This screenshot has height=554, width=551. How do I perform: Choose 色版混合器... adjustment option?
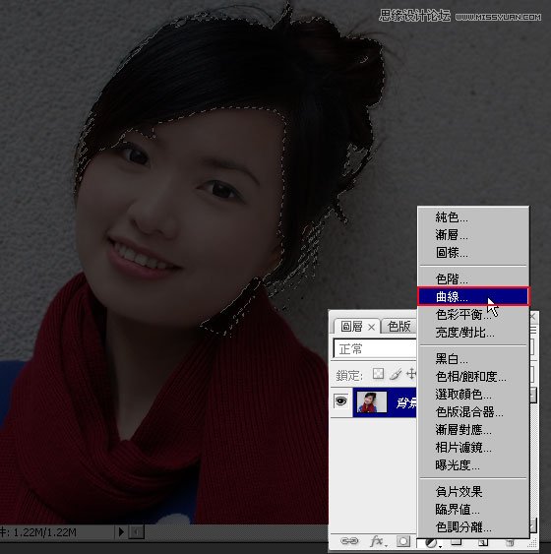(473, 412)
